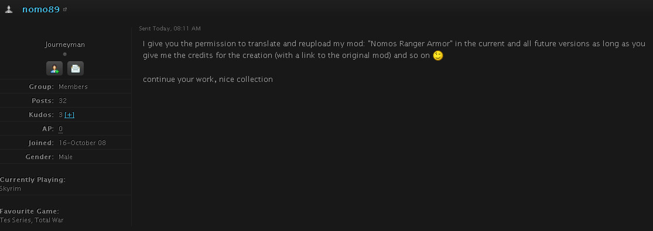
Task: Click the Members group value
Action: click(73, 87)
